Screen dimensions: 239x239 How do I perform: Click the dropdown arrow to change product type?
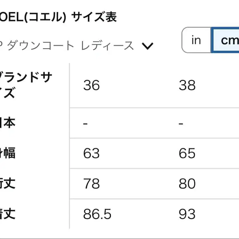click(147, 46)
